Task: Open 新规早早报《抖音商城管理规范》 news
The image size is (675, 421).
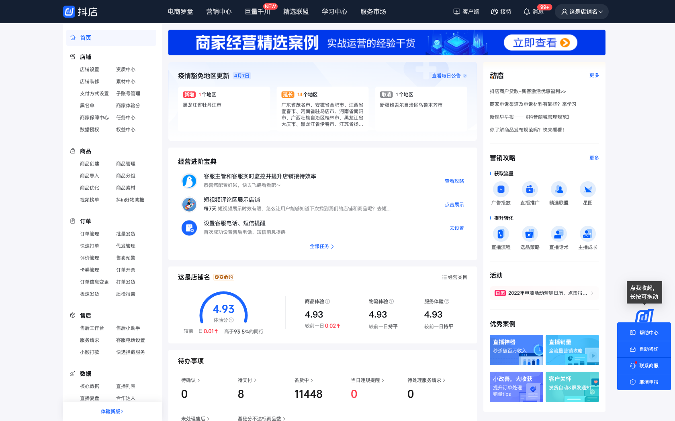Action: [x=530, y=117]
